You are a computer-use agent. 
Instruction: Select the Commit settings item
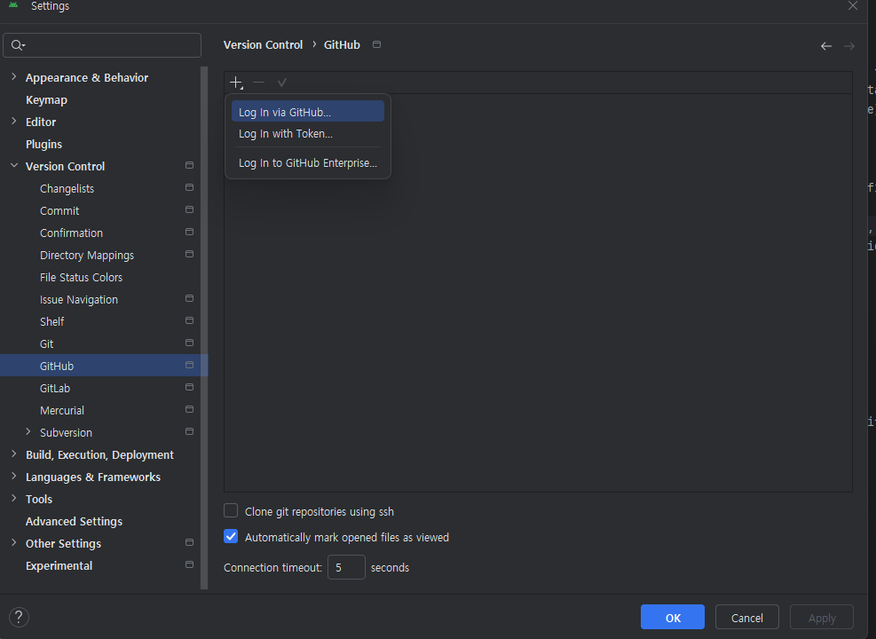pyautogui.click(x=59, y=210)
